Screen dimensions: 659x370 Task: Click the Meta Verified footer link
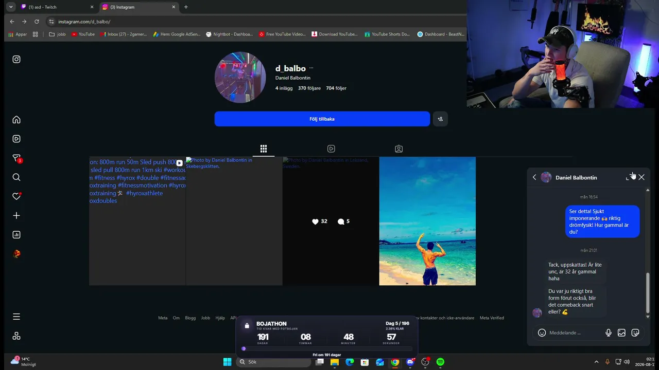coord(492,318)
